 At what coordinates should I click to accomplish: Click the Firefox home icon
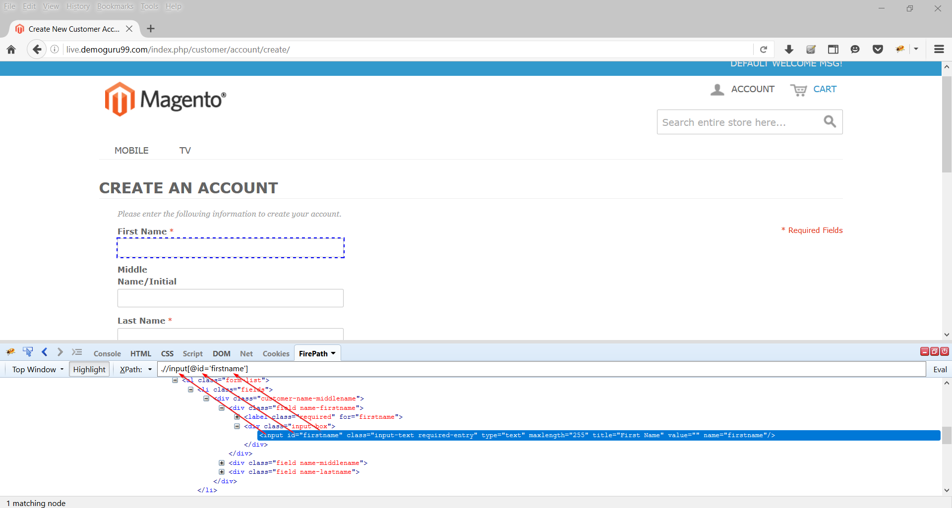click(11, 50)
